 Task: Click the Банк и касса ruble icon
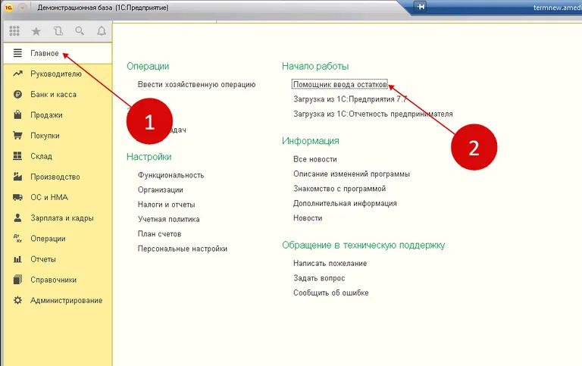click(x=17, y=95)
